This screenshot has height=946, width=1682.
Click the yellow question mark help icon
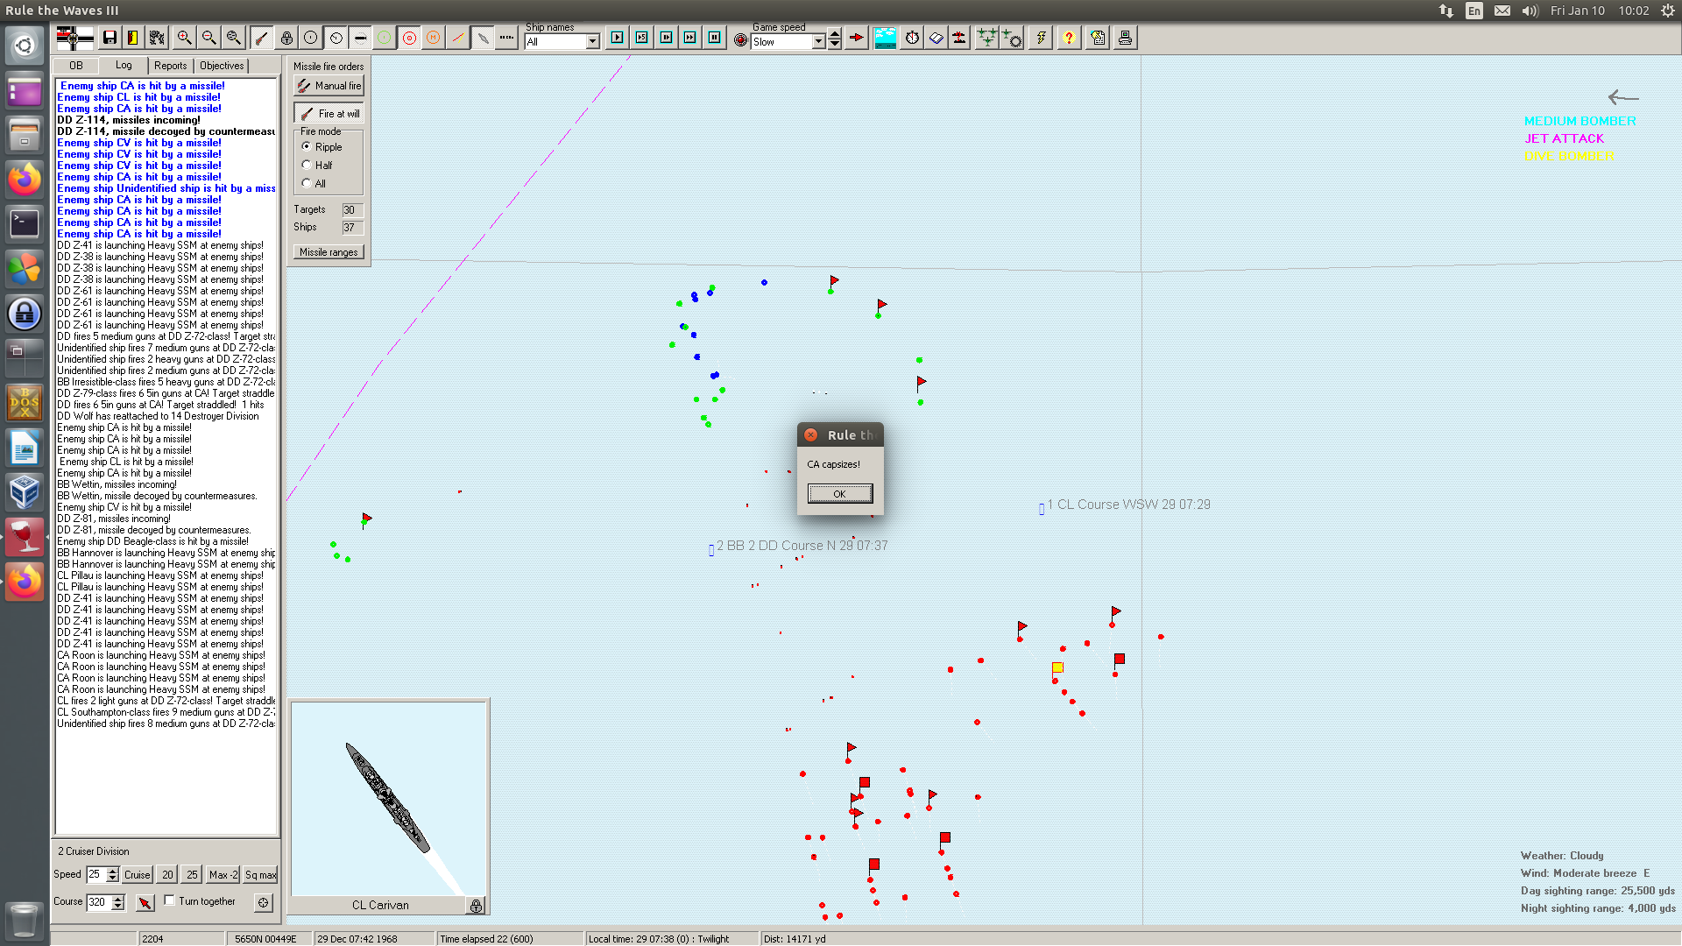(1068, 38)
